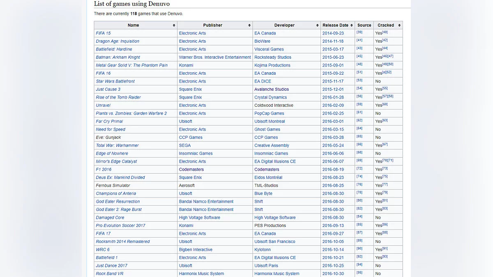Open Rocksmith 2014 Remastered link
Image resolution: width=493 pixels, height=277 pixels.
(x=122, y=242)
